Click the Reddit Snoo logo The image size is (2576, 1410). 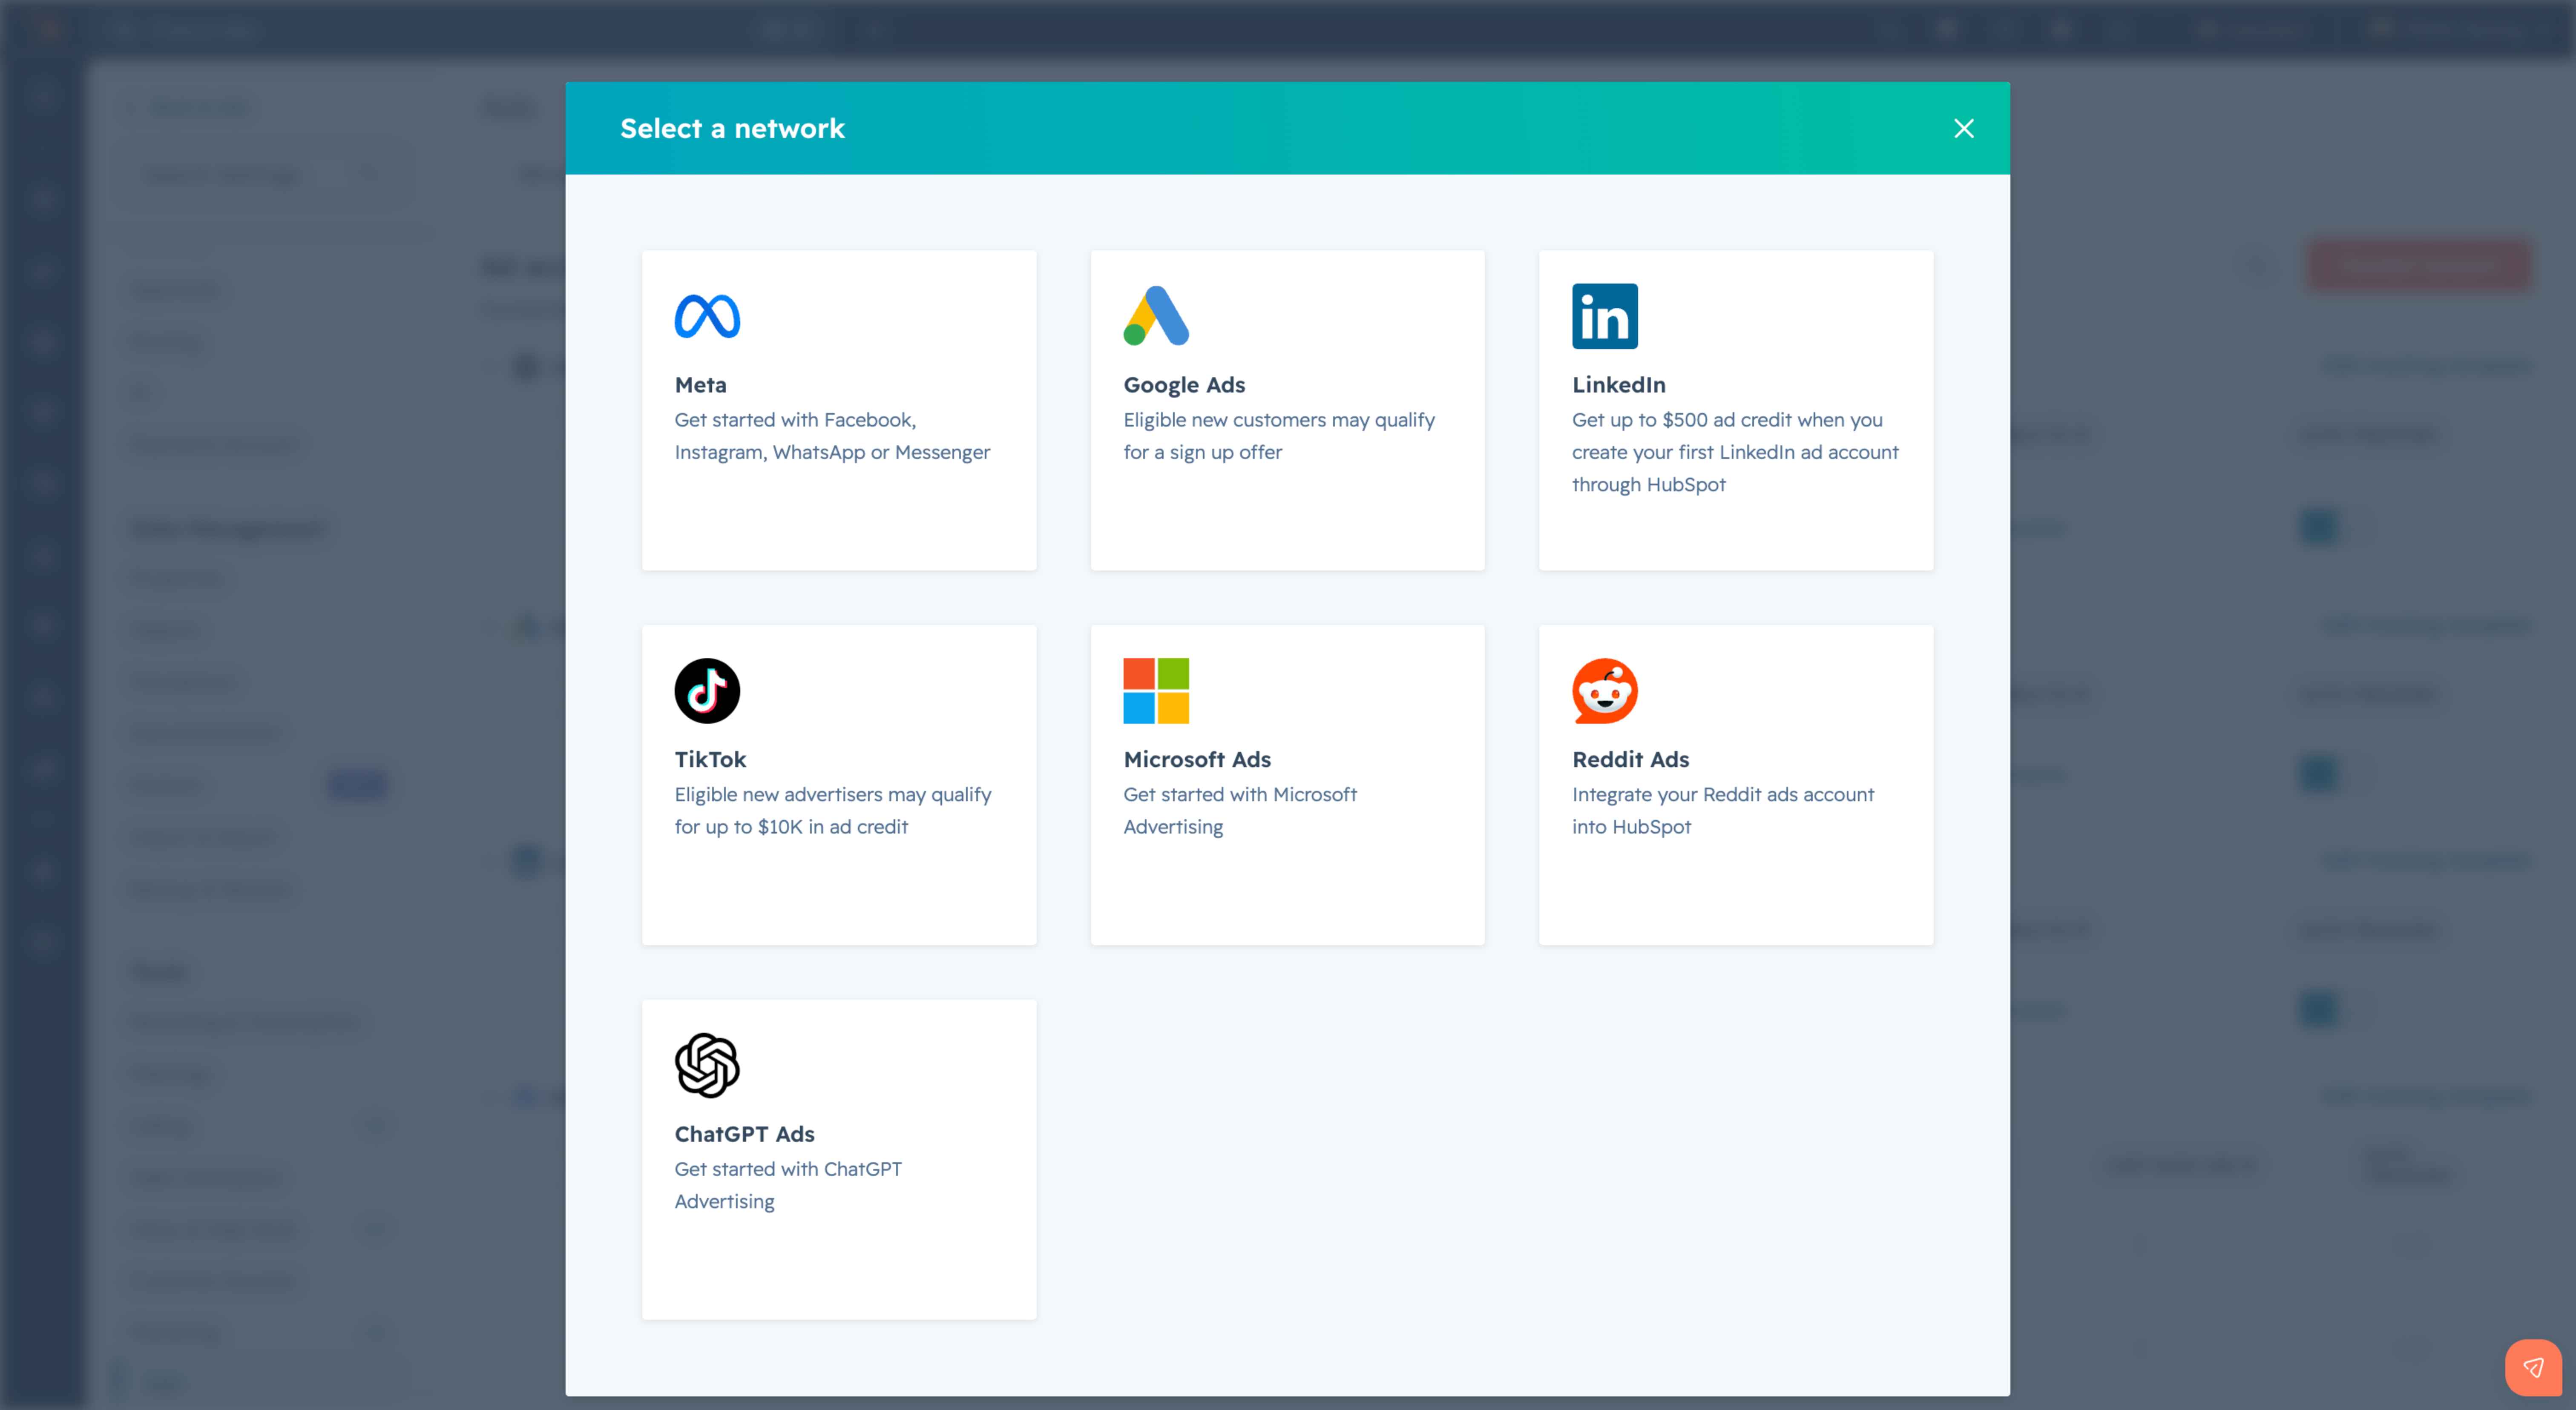1605,691
